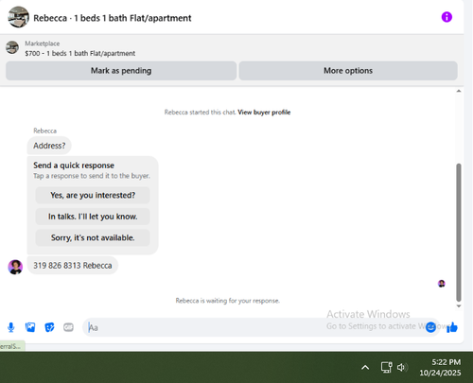Click 'Rebecca is waiting for your response' notice
The height and width of the screenshot is (383, 473).
click(228, 301)
